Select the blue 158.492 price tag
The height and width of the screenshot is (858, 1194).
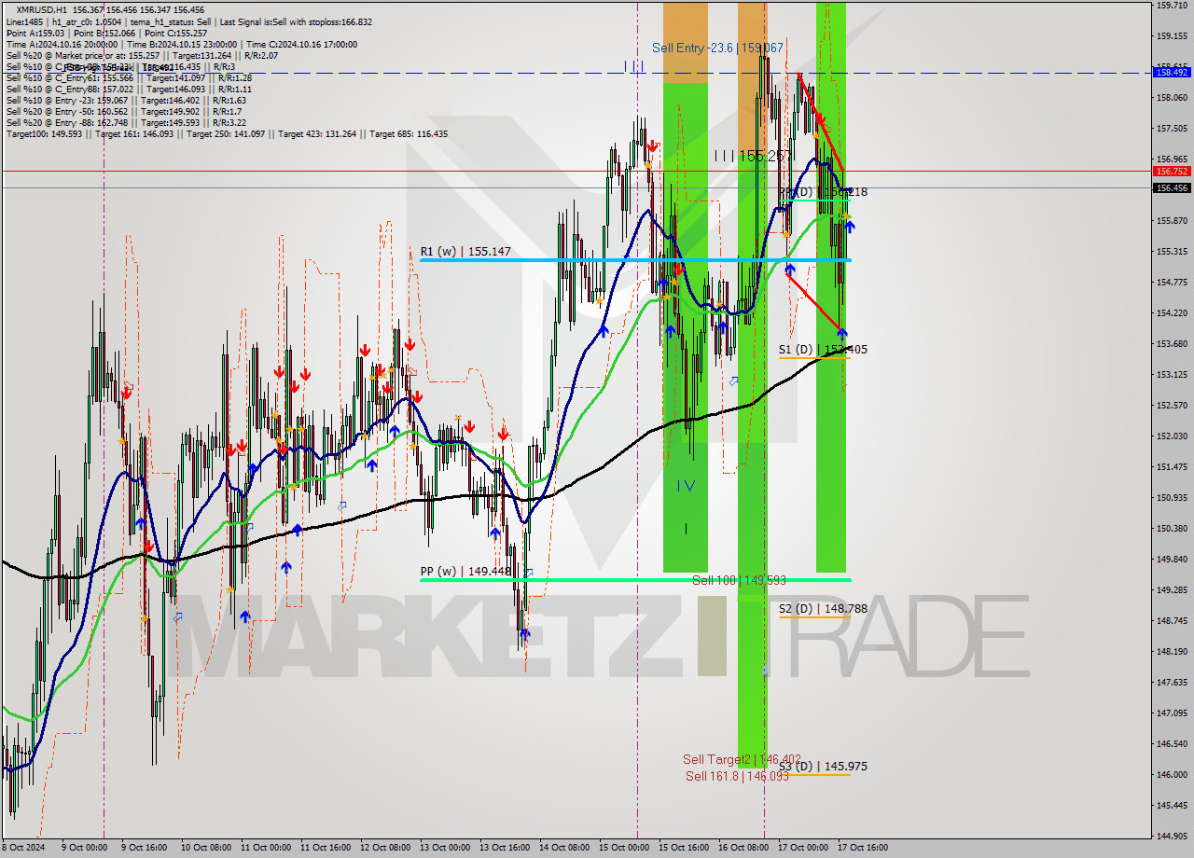pyautogui.click(x=1172, y=72)
